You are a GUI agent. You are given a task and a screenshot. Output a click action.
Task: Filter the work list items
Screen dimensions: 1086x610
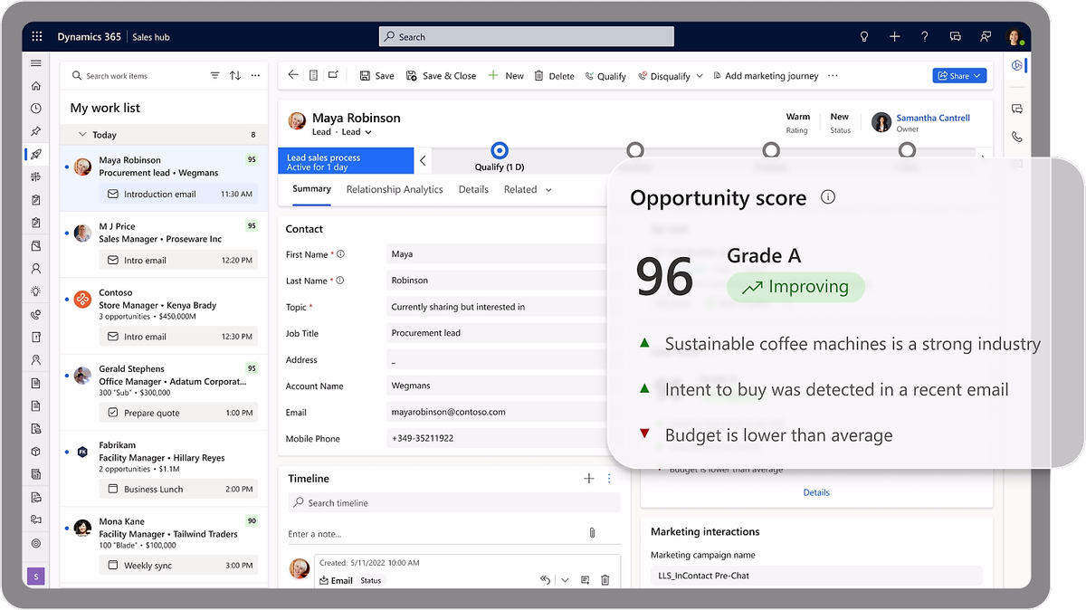pos(214,76)
